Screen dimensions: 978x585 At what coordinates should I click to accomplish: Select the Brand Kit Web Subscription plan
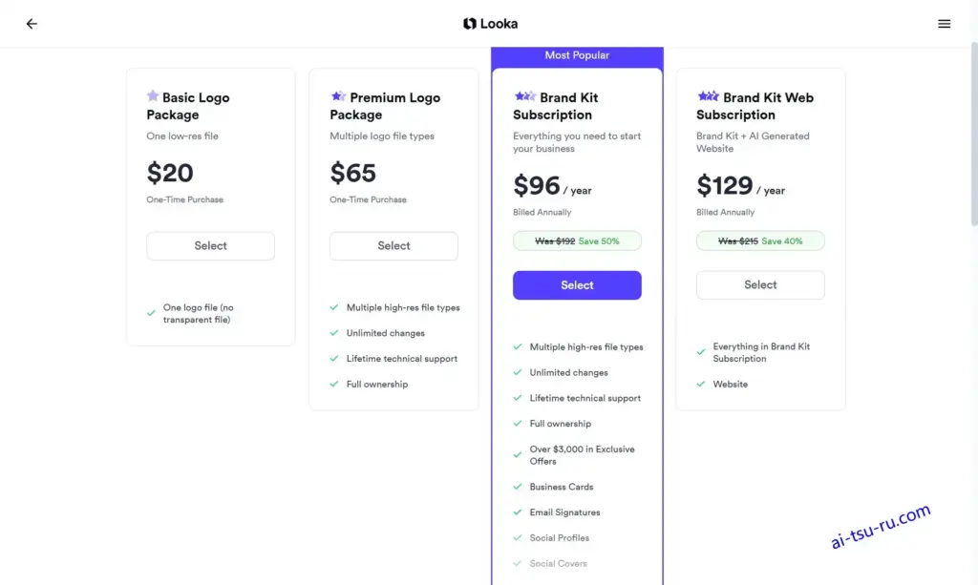click(x=760, y=284)
